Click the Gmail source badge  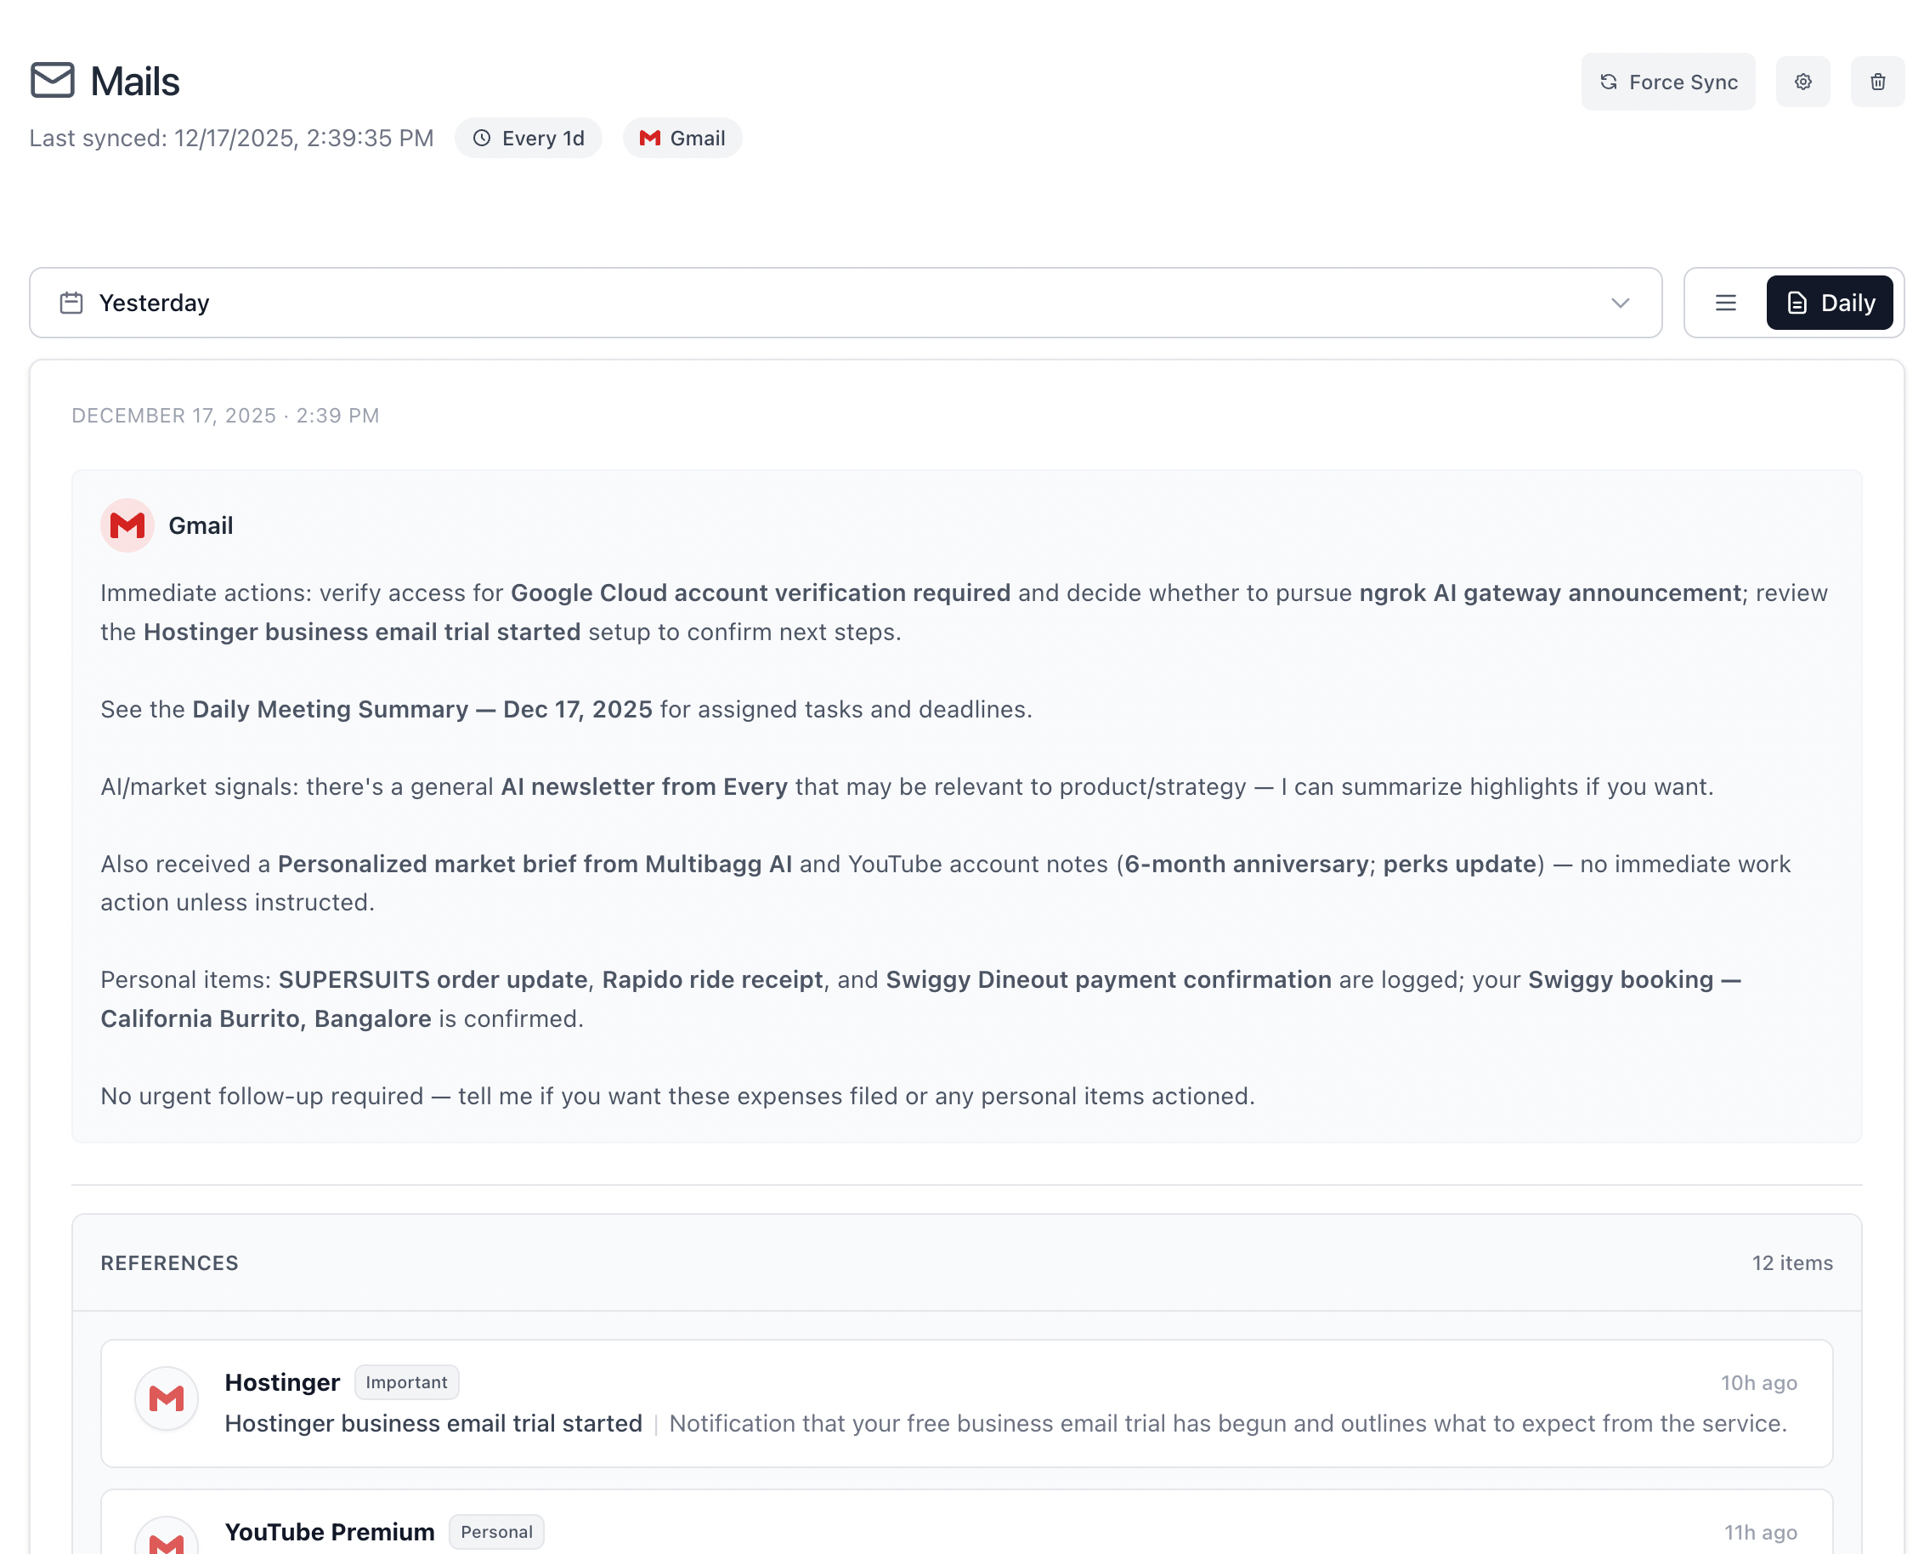tap(682, 138)
